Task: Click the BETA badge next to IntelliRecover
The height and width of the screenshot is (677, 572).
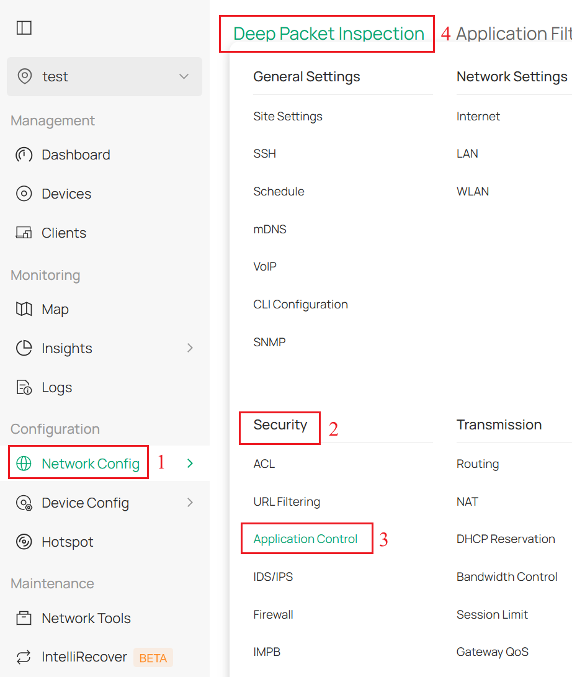Action: click(x=153, y=657)
